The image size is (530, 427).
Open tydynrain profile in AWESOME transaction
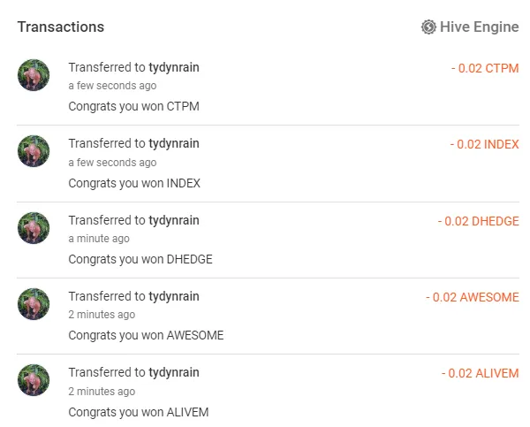[x=174, y=296]
